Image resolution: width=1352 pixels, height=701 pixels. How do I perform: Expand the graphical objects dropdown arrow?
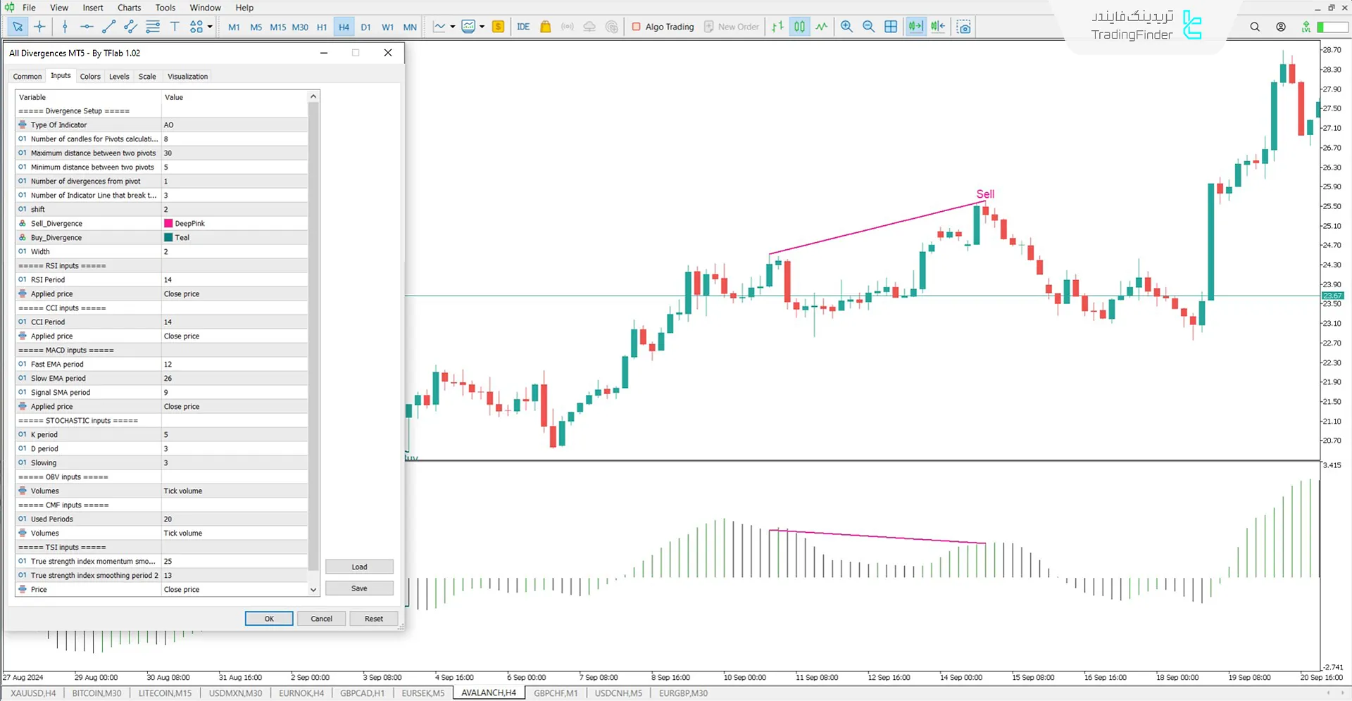click(x=210, y=26)
